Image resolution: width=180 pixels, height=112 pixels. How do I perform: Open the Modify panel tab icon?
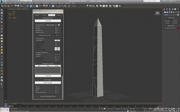[167, 9]
